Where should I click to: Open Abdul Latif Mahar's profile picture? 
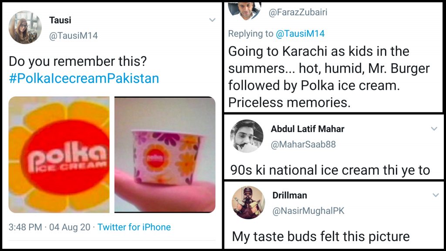click(247, 136)
